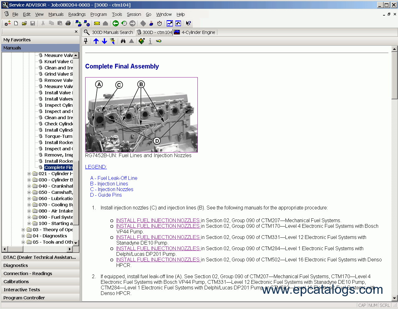This screenshot has height=309, width=398.
Task: Print the current page with printer icon
Action: (68, 23)
